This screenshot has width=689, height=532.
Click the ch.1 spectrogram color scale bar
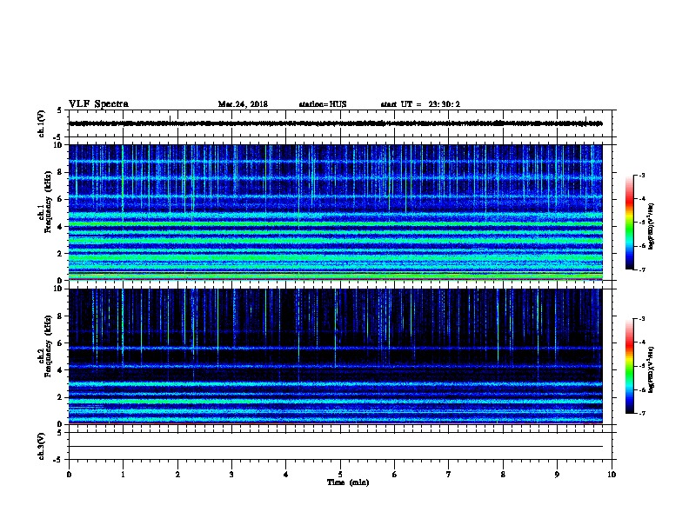tap(630, 223)
